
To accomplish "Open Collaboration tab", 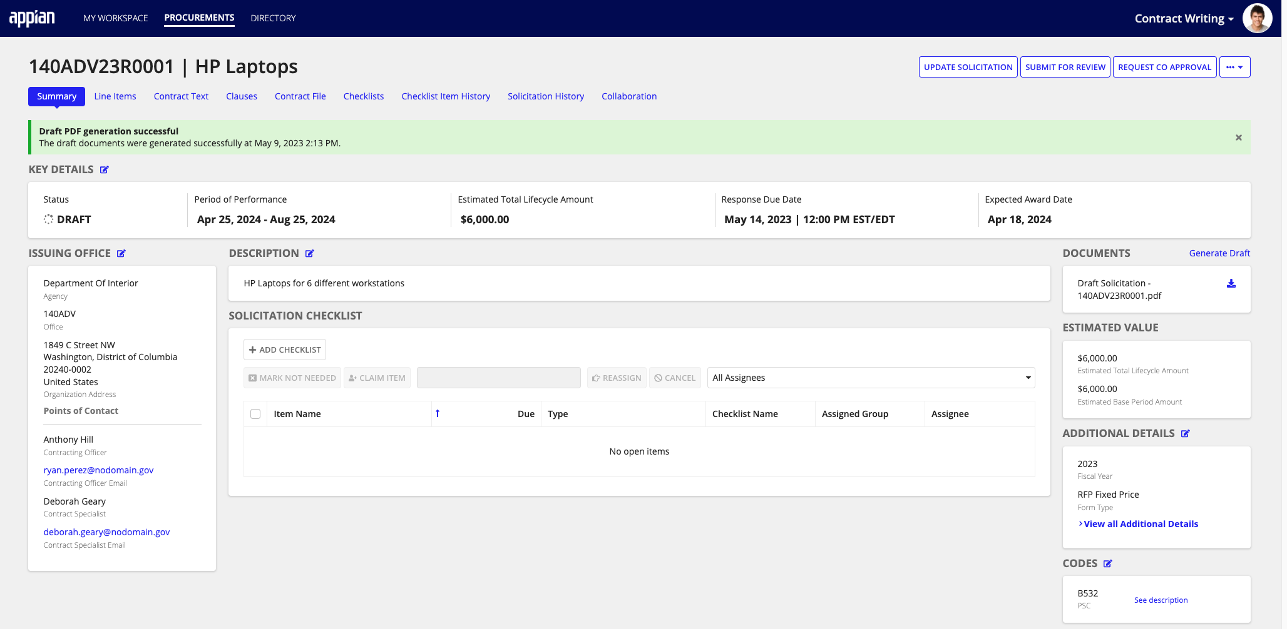I will tap(629, 96).
